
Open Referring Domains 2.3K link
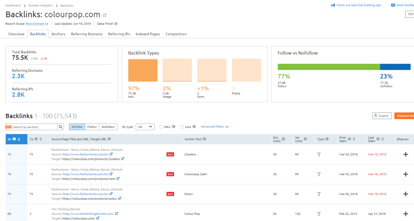click(x=18, y=76)
